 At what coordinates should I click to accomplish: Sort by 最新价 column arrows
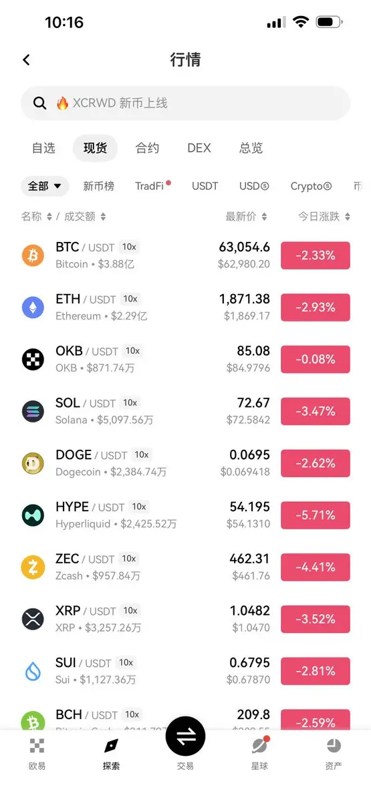click(x=264, y=217)
